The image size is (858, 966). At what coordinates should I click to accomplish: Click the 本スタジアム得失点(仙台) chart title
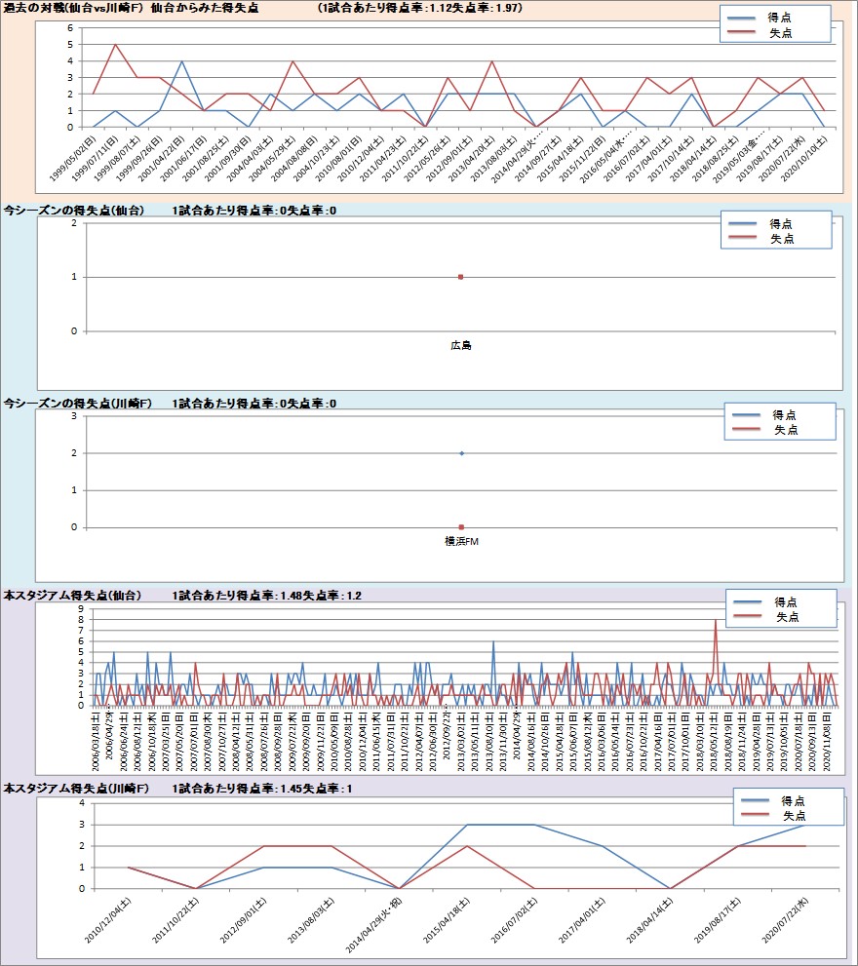pyautogui.click(x=73, y=595)
